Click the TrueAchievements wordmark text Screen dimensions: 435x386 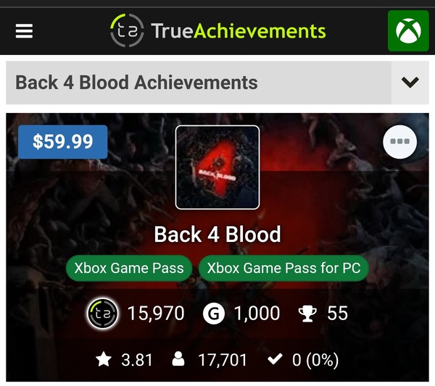click(239, 30)
